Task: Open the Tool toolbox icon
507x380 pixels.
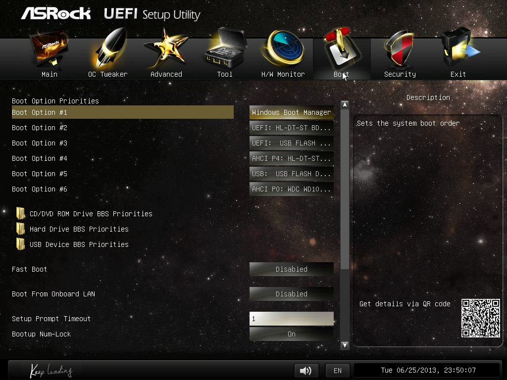Action: point(225,48)
